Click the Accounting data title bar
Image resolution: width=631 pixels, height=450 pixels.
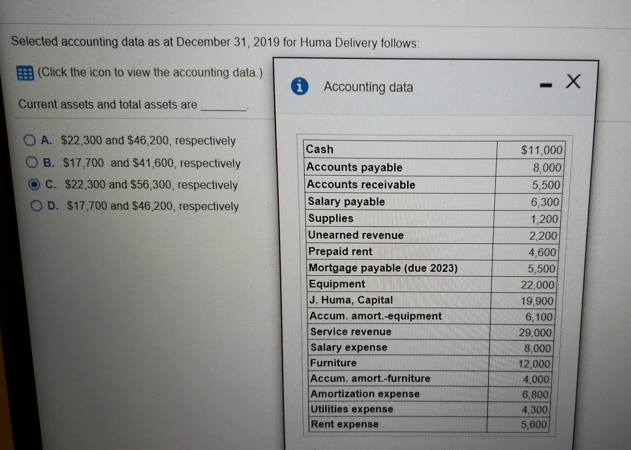click(x=368, y=87)
